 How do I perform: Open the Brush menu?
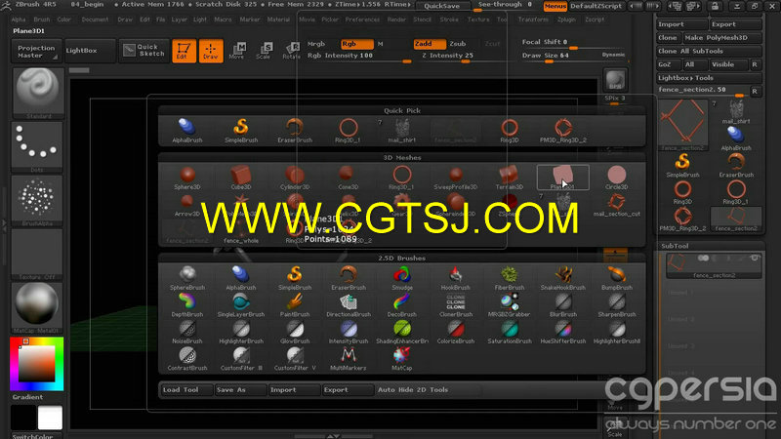[41, 20]
